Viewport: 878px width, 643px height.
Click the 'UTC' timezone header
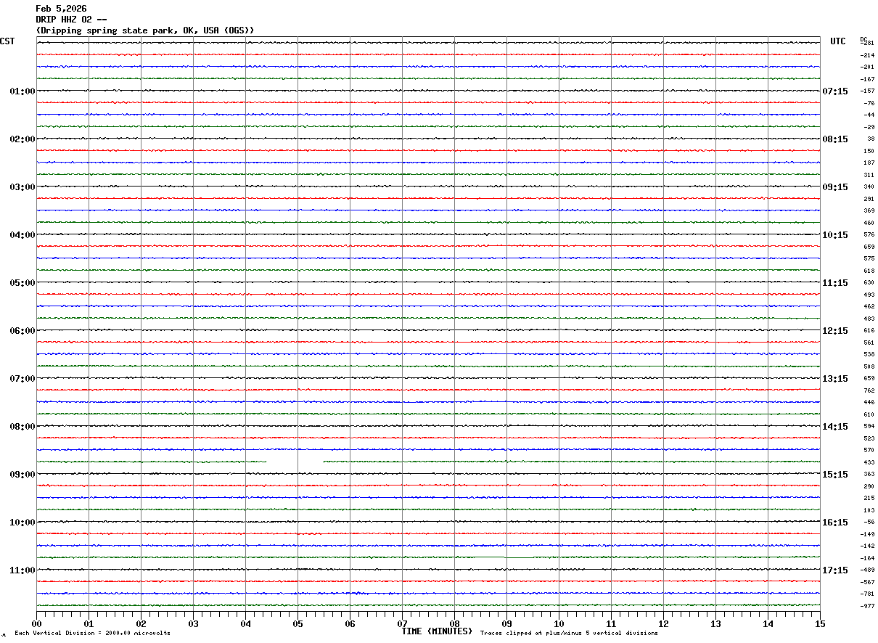point(838,41)
